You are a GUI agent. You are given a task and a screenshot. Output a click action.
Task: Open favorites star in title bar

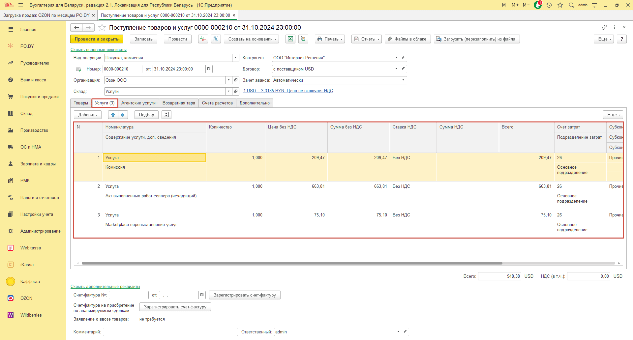[560, 5]
